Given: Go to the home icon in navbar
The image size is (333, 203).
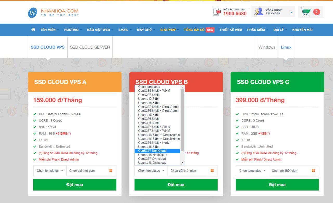Looking at the screenshot, I should point(33,30).
